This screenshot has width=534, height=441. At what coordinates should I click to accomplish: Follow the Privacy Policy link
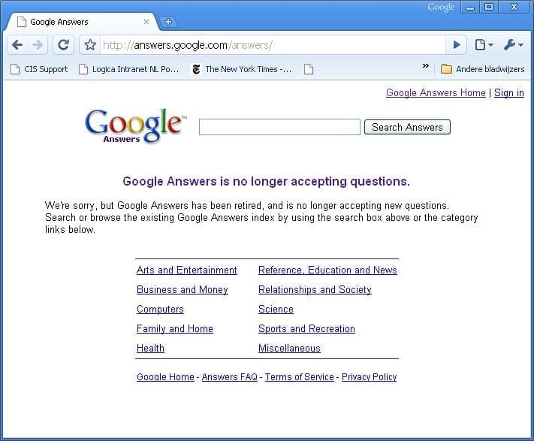(x=370, y=377)
